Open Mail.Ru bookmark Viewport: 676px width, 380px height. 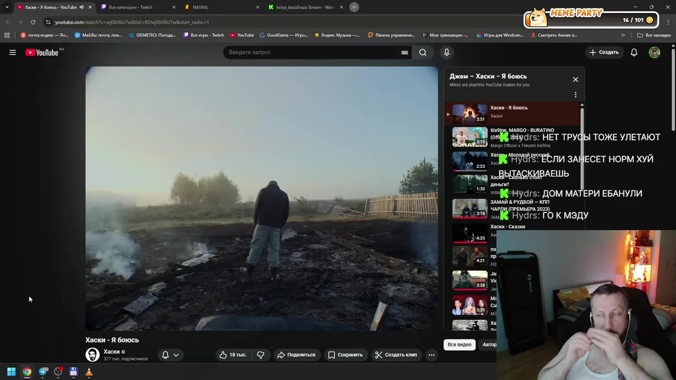click(99, 35)
